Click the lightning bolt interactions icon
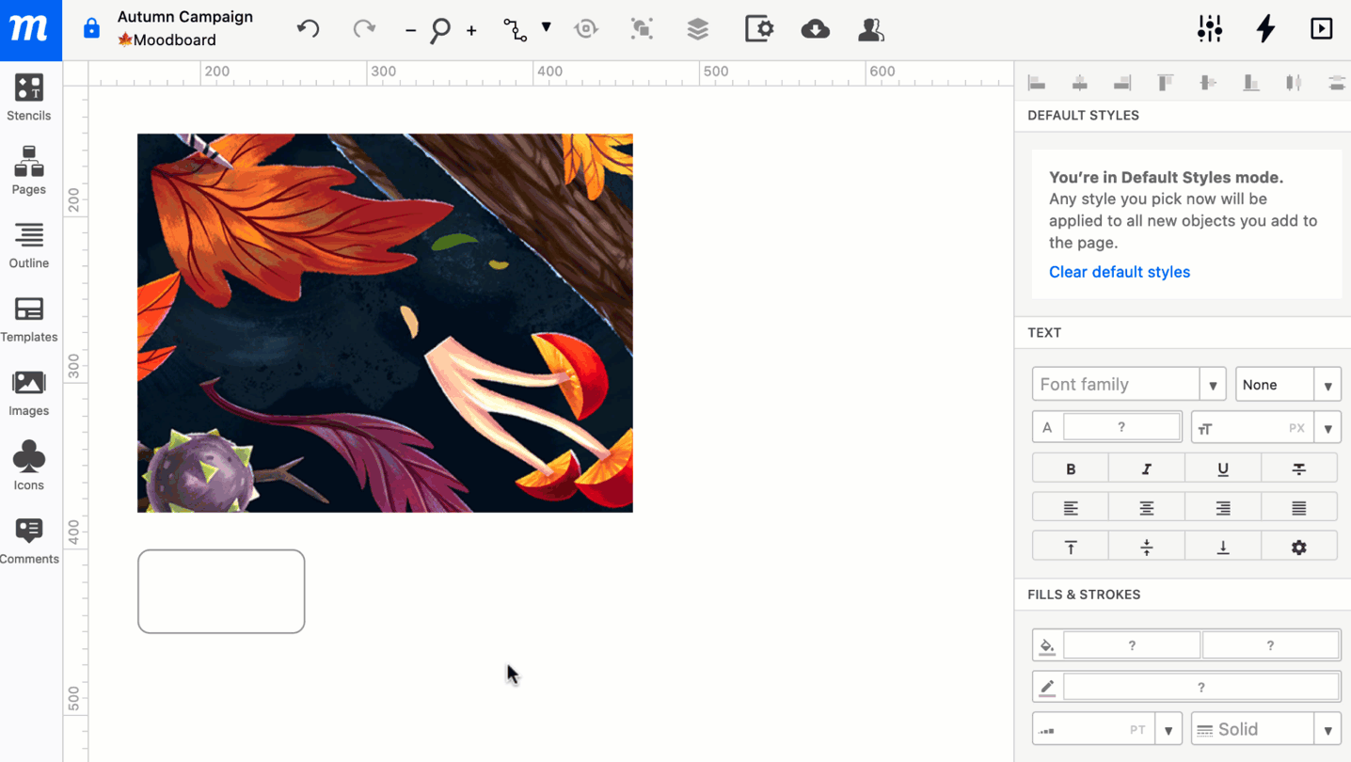This screenshot has width=1351, height=762. click(x=1265, y=29)
